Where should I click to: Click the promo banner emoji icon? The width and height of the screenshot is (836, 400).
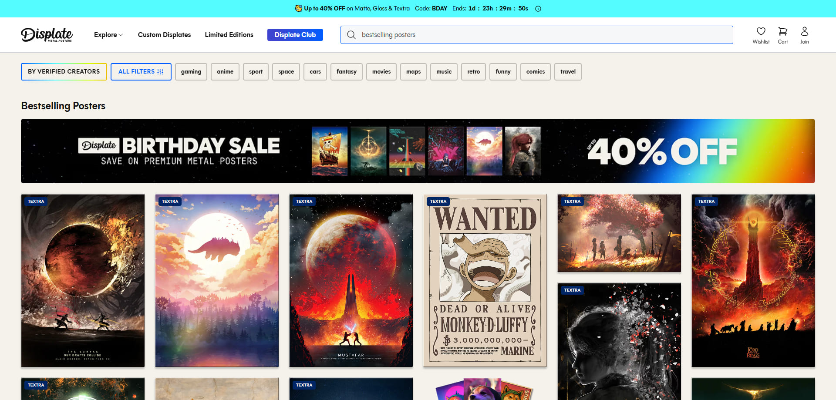point(298,8)
